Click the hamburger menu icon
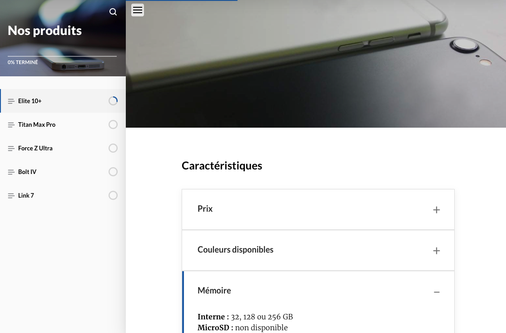This screenshot has height=333, width=506. tap(138, 10)
